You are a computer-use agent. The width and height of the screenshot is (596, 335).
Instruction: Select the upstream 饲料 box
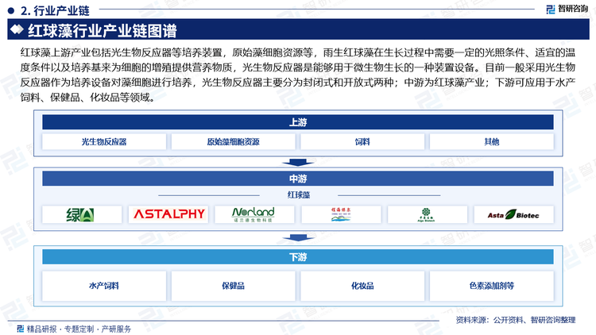[x=362, y=141]
